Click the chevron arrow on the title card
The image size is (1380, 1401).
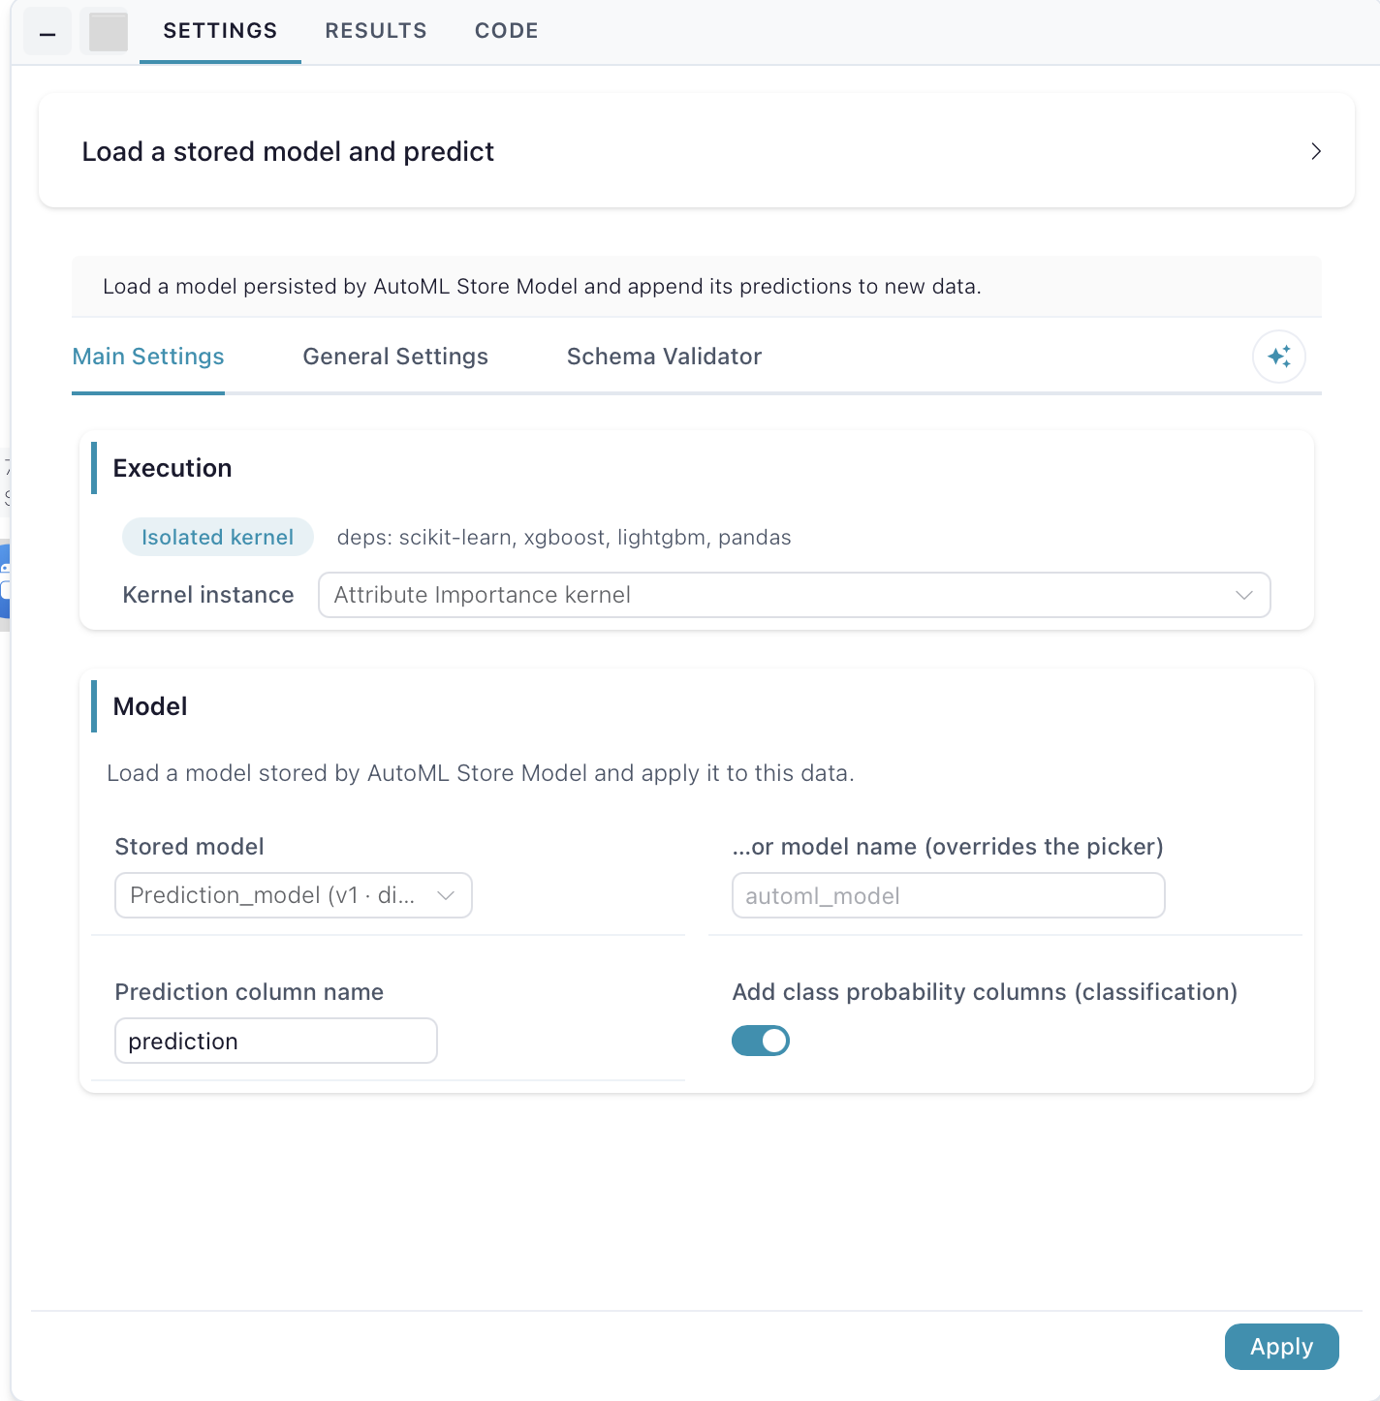click(x=1315, y=151)
